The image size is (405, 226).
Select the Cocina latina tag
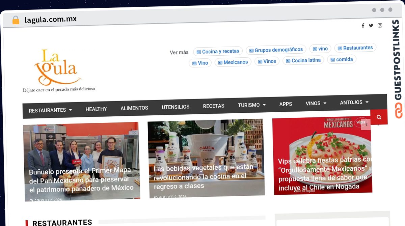303,60
